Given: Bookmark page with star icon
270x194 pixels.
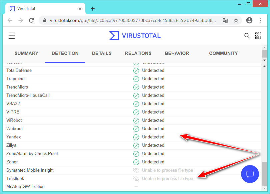Looking at the screenshot, I should (x=236, y=20).
